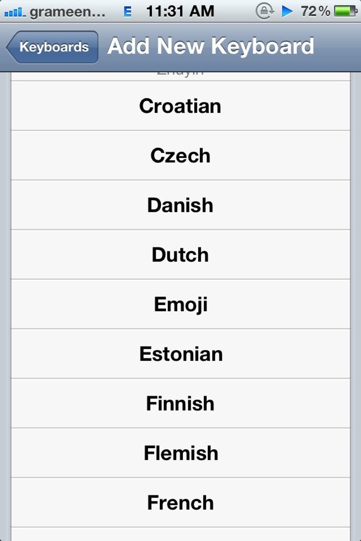The width and height of the screenshot is (361, 541).
Task: Enable the Emoji keyboard
Action: [180, 304]
